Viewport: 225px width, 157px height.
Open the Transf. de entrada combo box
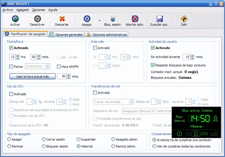(131, 102)
